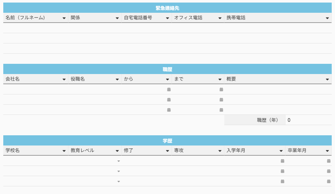Expand 教育レベル dropdown in third 学歴 row
Screen dimensions: 335x194
coord(118,181)
